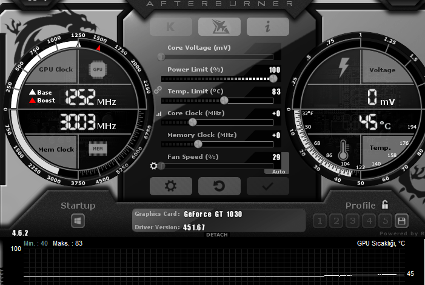Click the GPU temperature graph area

click(214, 266)
